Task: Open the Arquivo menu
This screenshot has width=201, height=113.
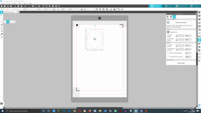Action: (3, 3)
